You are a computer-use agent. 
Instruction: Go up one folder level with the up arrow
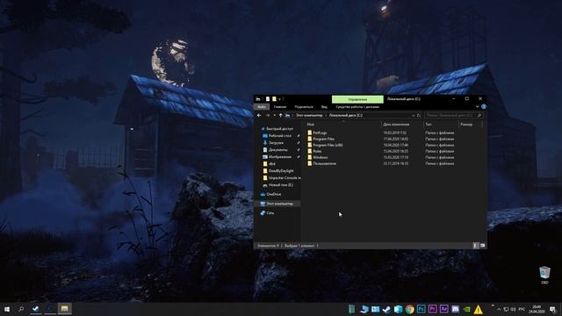pyautogui.click(x=281, y=115)
